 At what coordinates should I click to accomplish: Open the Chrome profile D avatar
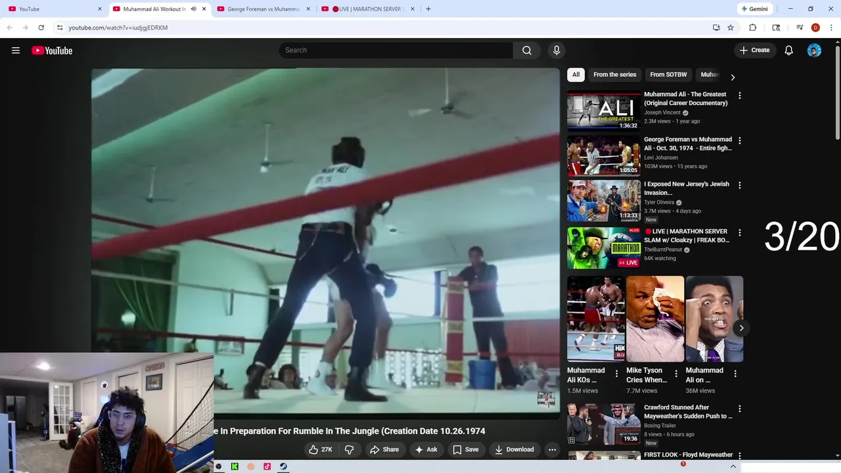815,28
